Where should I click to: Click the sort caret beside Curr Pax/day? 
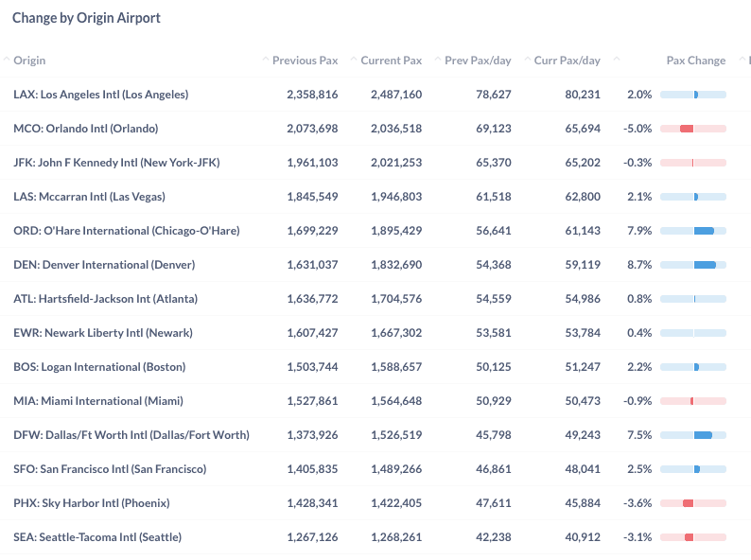(528, 60)
